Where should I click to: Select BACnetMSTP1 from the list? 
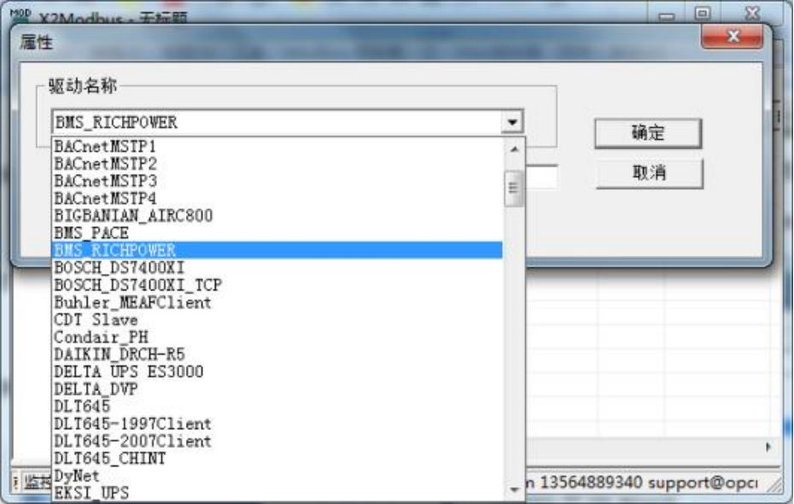[277, 147]
